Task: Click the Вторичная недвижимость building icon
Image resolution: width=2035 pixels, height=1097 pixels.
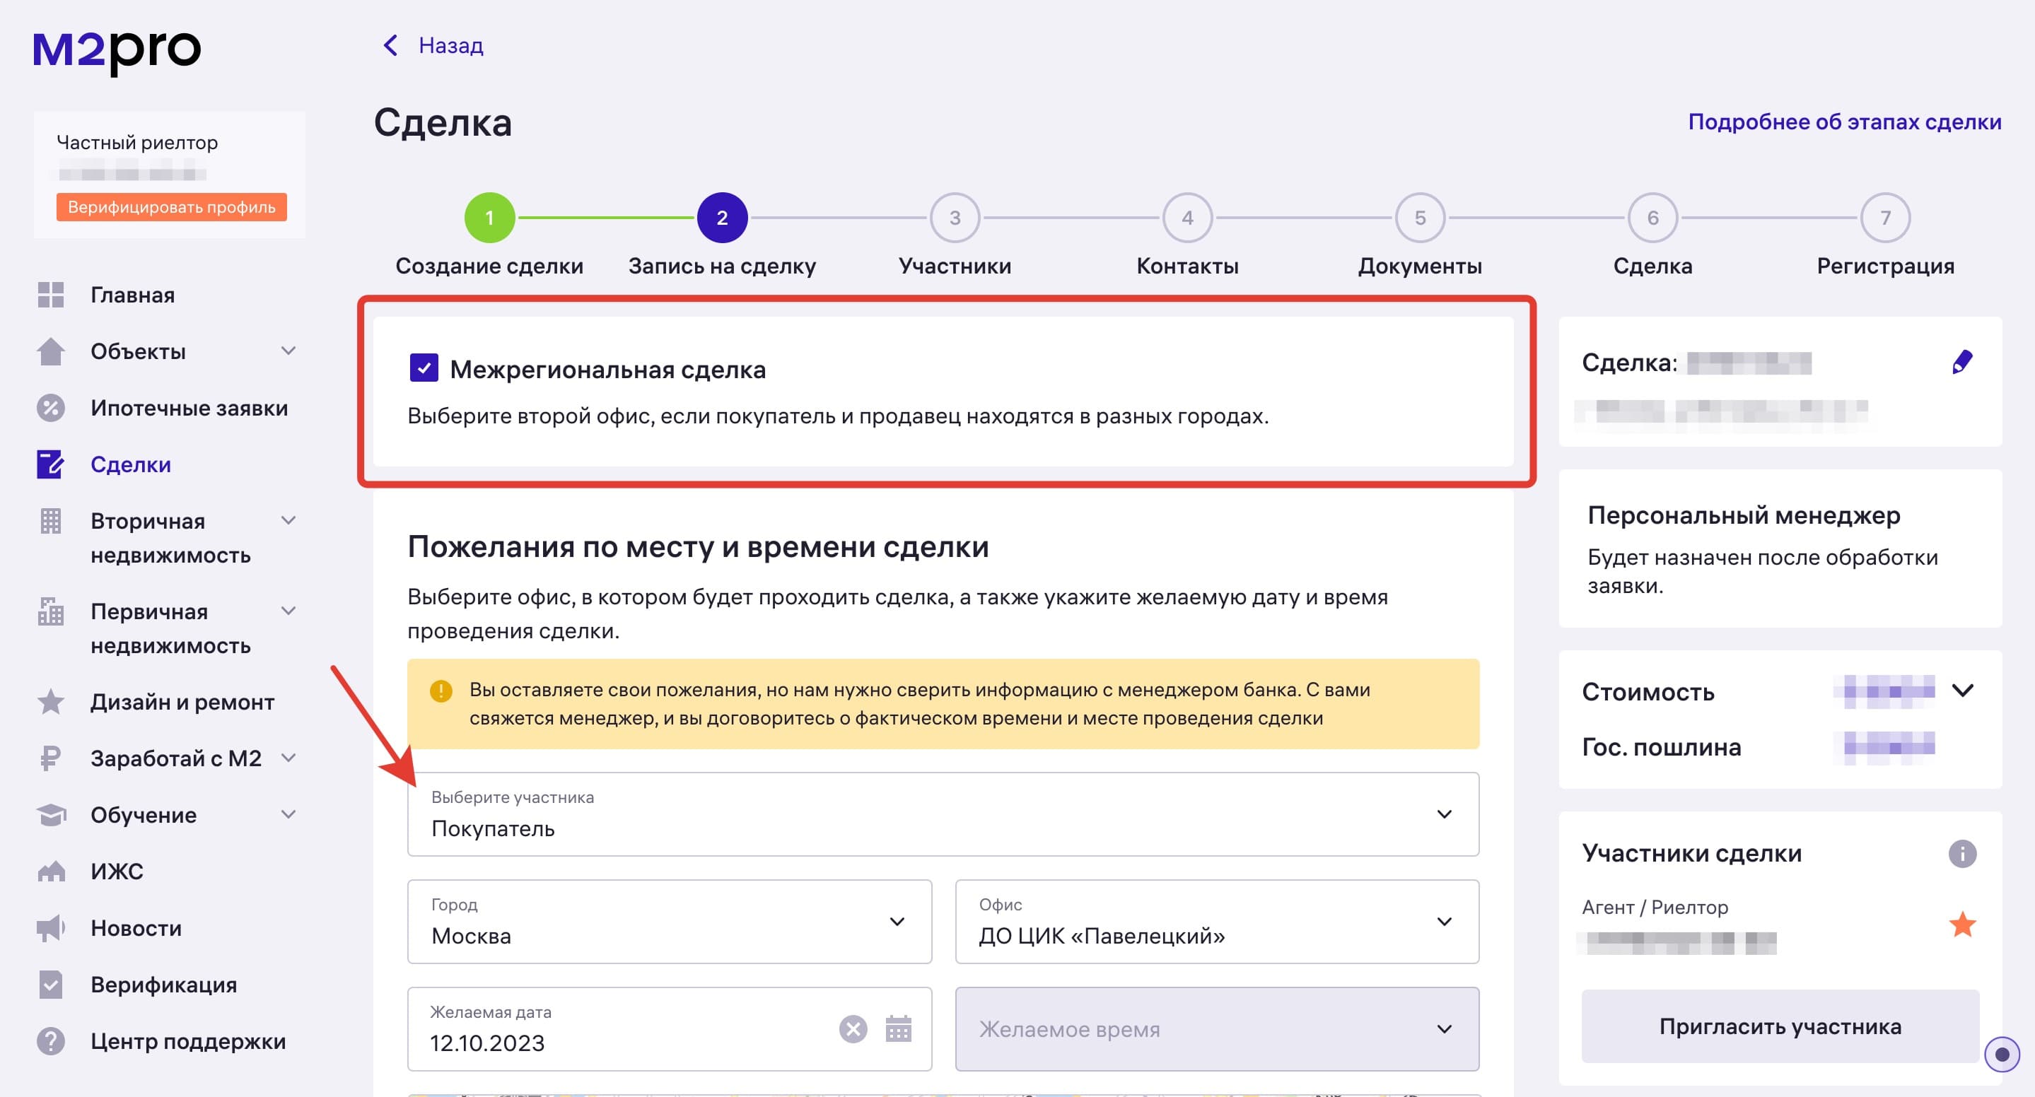Action: click(51, 521)
